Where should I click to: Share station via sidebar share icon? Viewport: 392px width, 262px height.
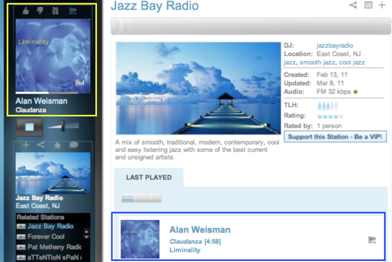[x=42, y=145]
